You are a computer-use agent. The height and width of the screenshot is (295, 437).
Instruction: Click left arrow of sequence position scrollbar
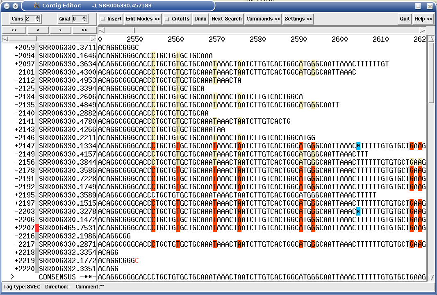(101, 30)
